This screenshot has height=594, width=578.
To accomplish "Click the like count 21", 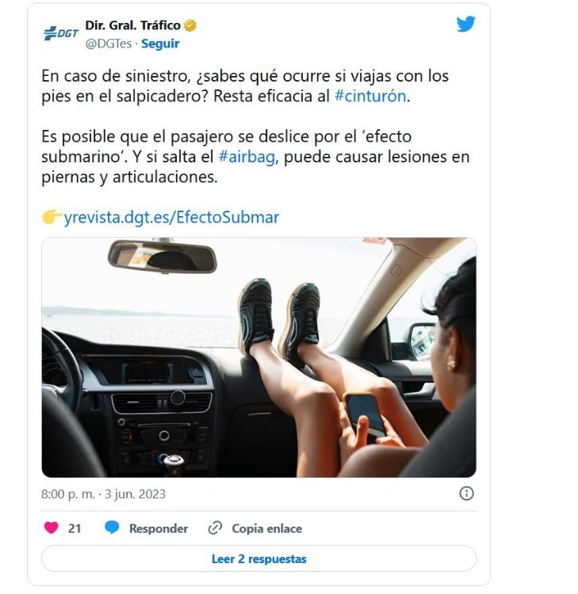I will pyautogui.click(x=75, y=528).
